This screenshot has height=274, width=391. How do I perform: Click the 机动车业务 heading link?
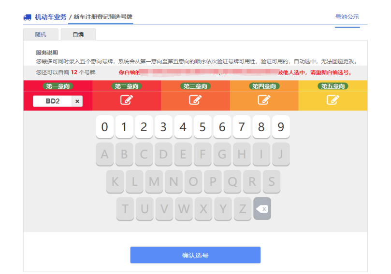click(51, 17)
